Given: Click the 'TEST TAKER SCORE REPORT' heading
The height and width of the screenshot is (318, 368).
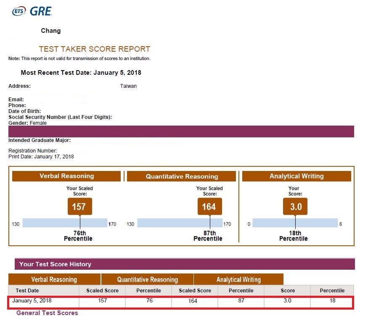Looking at the screenshot, I should [95, 49].
